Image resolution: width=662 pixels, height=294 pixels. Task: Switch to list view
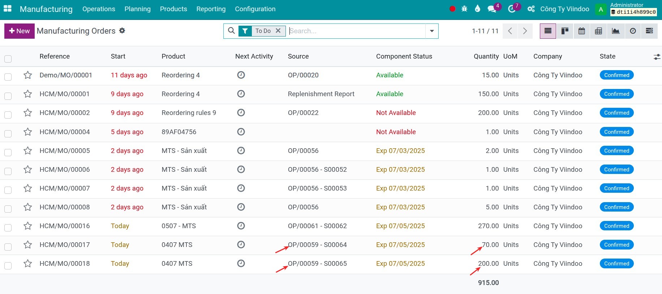point(548,31)
